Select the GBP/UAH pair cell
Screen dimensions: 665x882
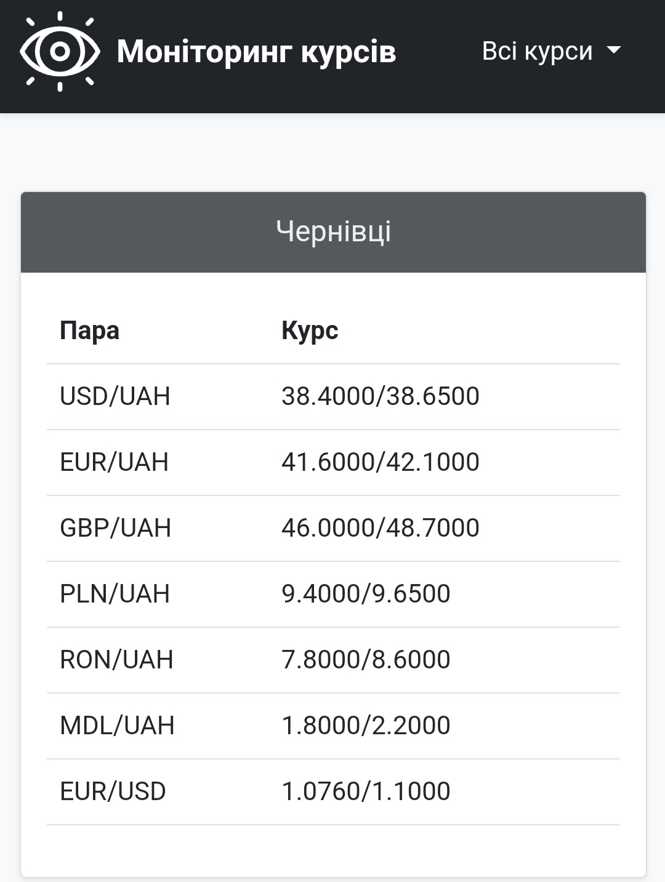pyautogui.click(x=115, y=528)
